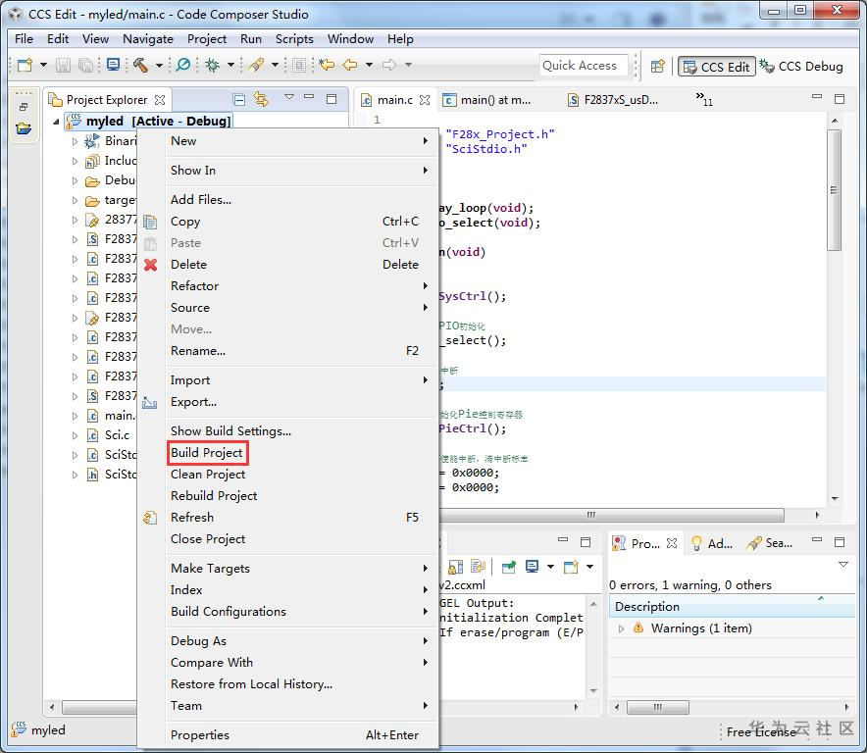Switch to CCS Debug perspective

[x=800, y=67]
